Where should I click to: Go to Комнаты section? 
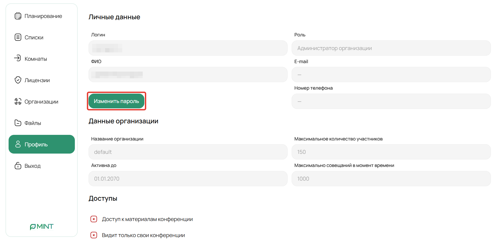[36, 59]
